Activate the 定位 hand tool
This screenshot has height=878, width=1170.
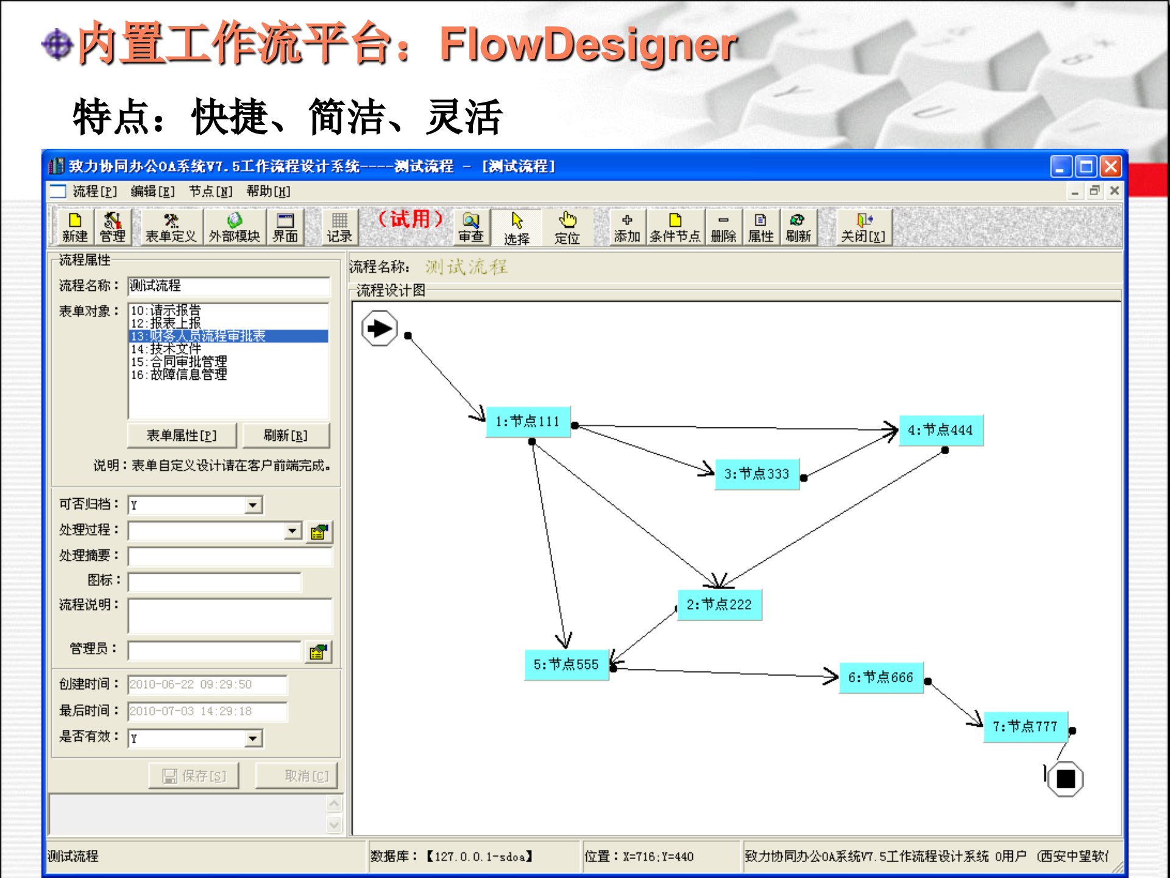tap(567, 227)
